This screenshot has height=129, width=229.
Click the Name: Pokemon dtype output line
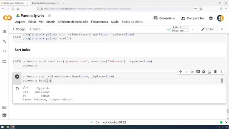(48, 100)
